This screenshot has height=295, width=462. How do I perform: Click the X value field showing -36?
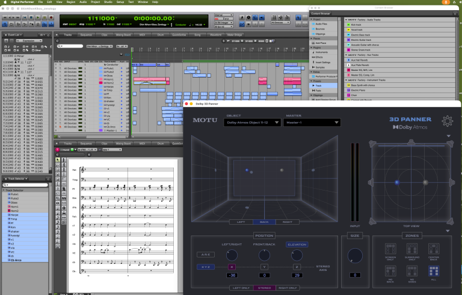point(232,275)
